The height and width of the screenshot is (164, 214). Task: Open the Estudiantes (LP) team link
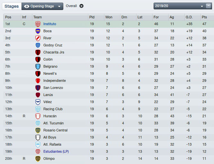point(56,152)
